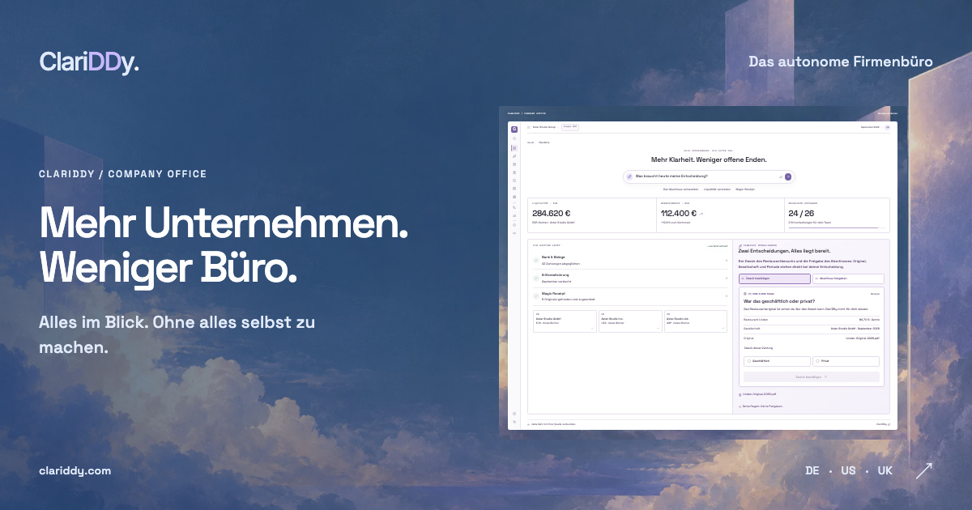The height and width of the screenshot is (510, 972).
Task: Click the ClariDDy. wordmark at top left
Action: pyautogui.click(x=89, y=62)
